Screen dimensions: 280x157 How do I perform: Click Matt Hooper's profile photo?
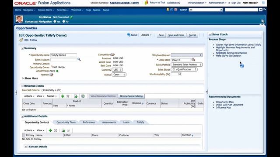click(x=19, y=19)
